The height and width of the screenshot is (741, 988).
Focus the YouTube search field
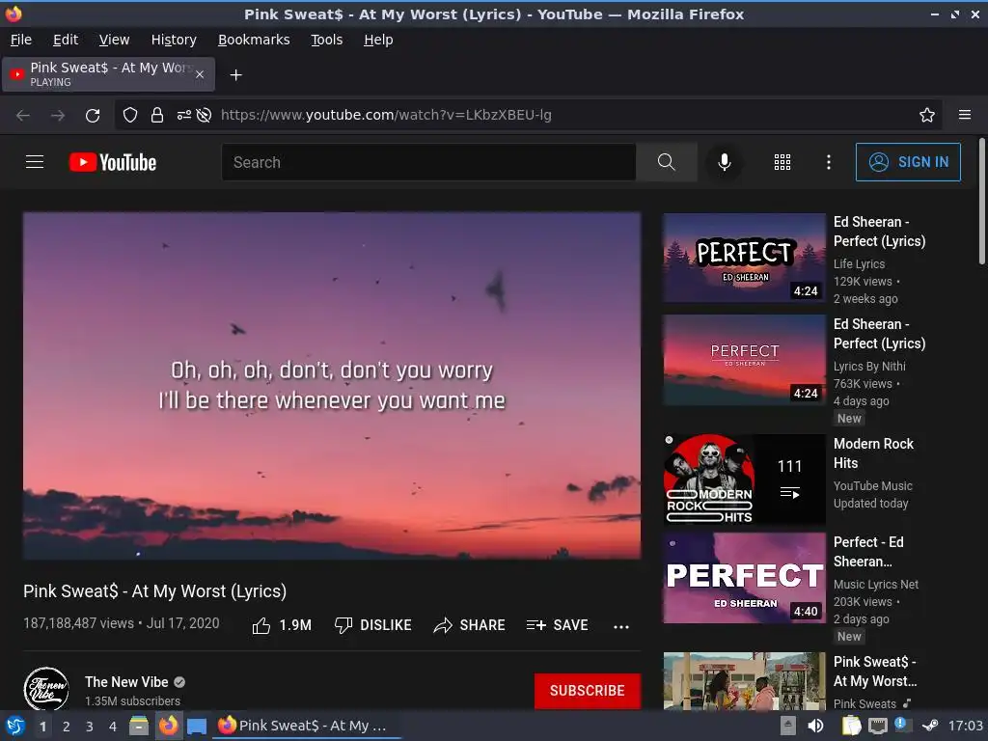428,162
